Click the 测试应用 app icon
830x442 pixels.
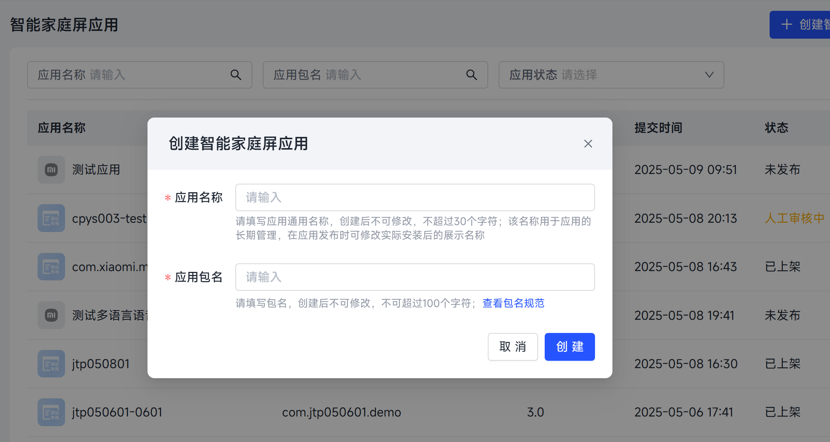tap(51, 170)
